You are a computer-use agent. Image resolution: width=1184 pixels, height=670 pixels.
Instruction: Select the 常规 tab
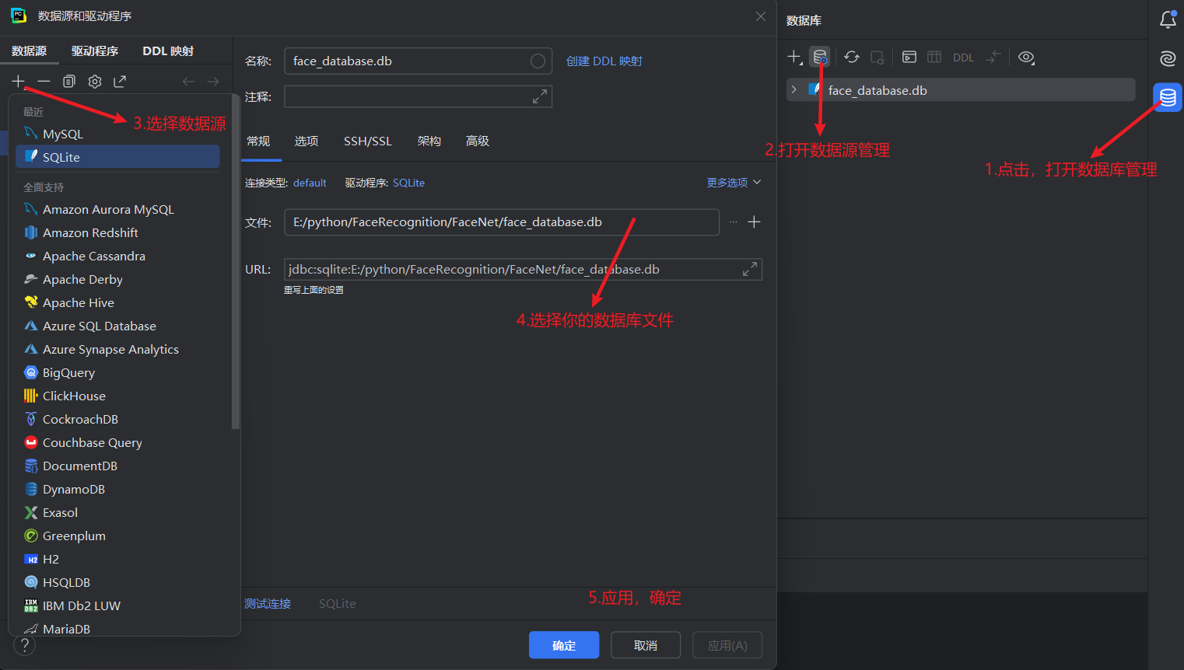(x=258, y=141)
